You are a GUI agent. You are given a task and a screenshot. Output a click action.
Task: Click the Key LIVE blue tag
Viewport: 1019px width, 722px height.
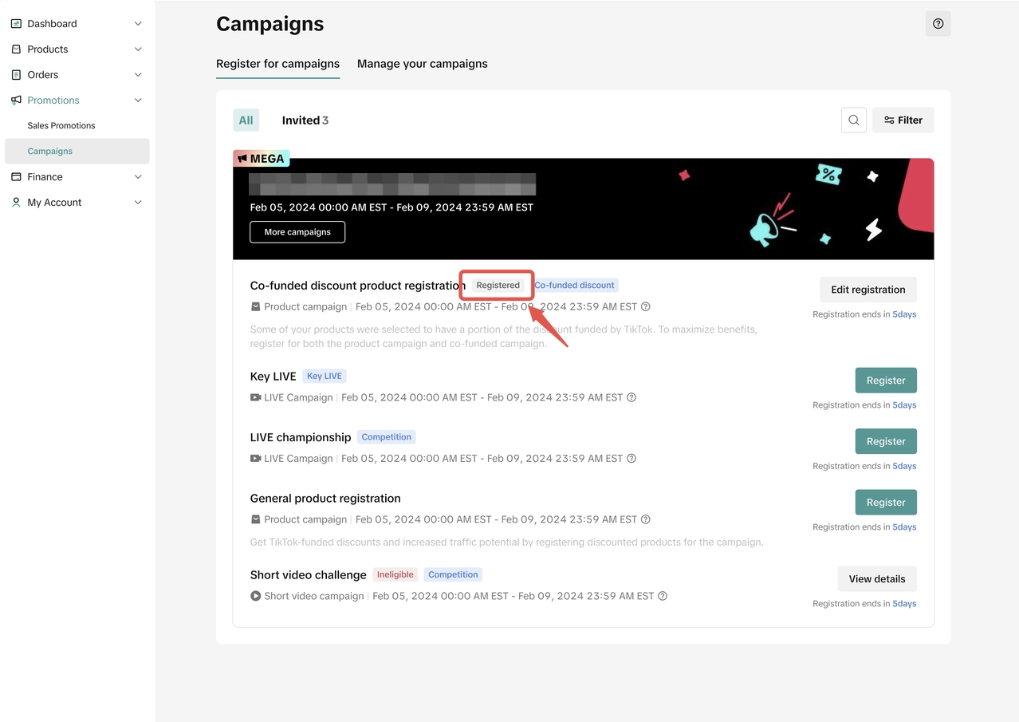tap(325, 376)
